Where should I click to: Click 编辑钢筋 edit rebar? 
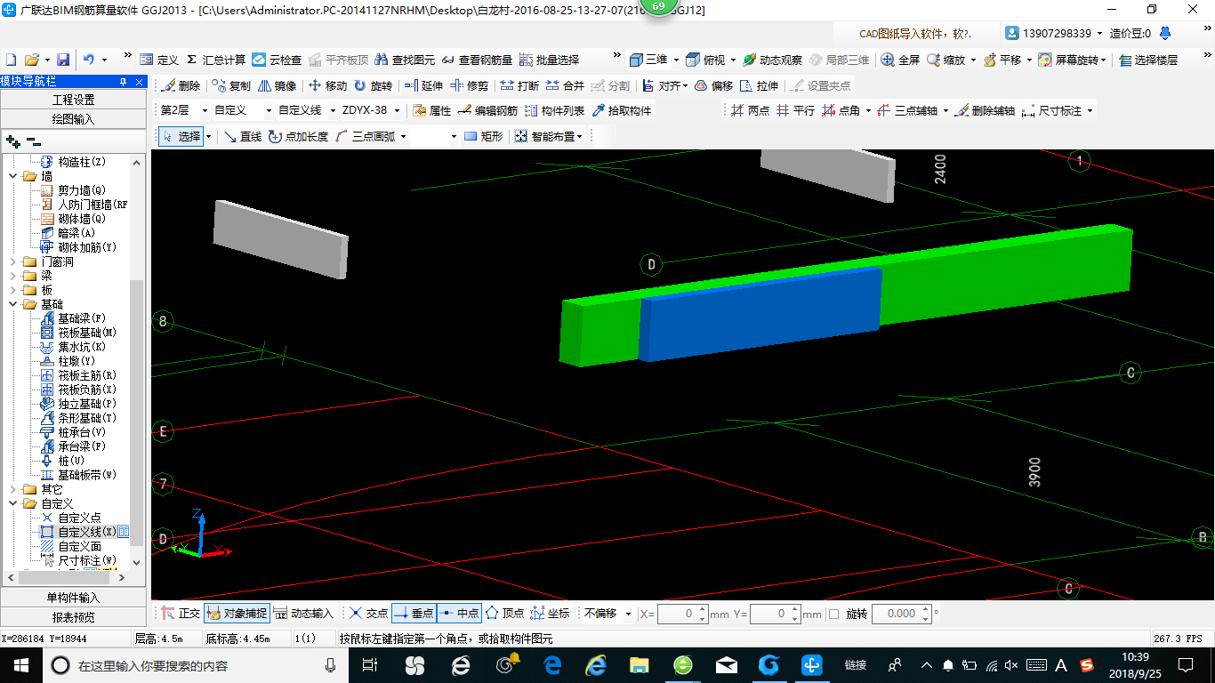pos(487,111)
